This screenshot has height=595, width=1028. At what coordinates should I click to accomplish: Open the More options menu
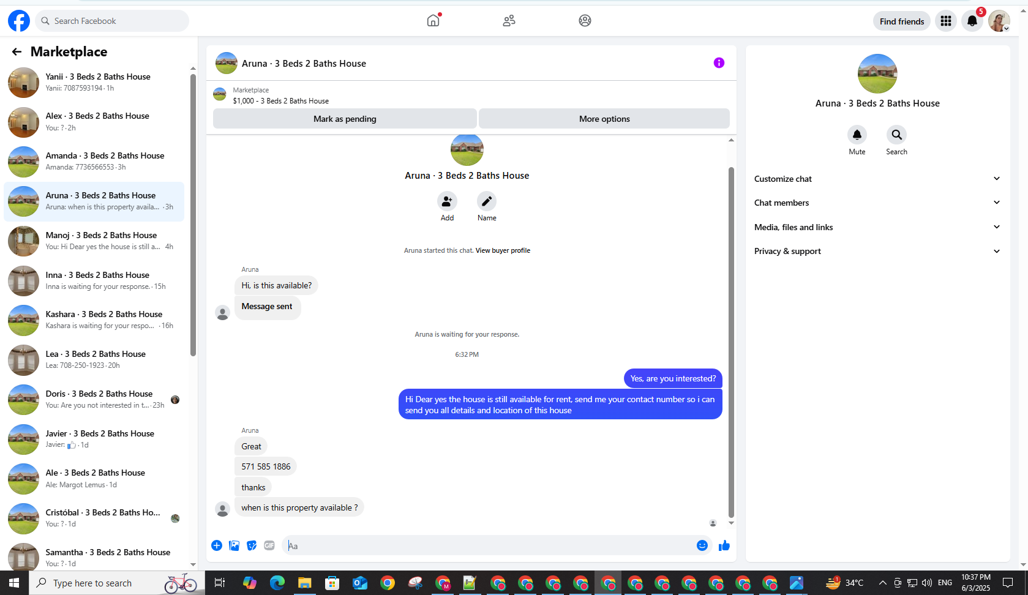(x=604, y=119)
